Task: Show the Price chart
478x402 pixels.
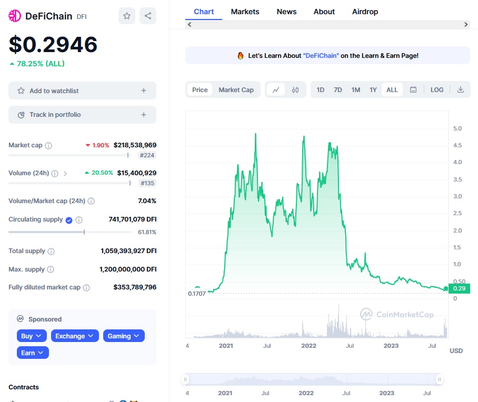Action: pos(200,90)
